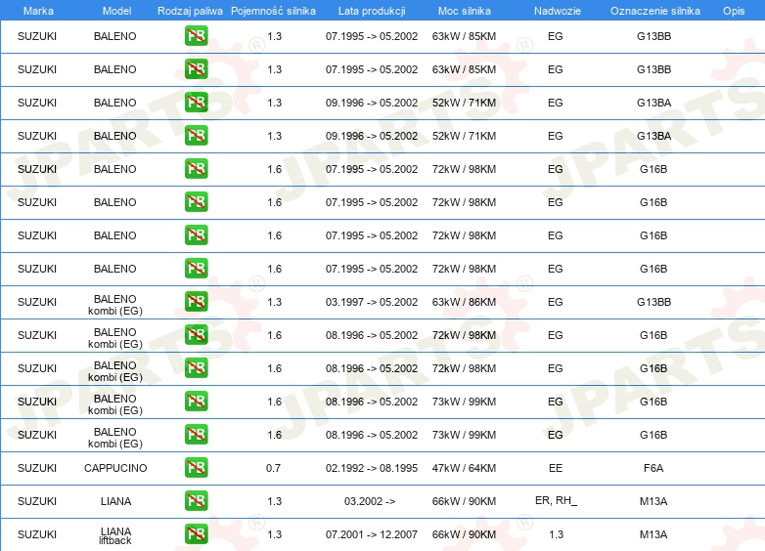The height and width of the screenshot is (551, 765).
Task: Select the M13A cell in the LIANA liftback row
Action: pyautogui.click(x=653, y=534)
